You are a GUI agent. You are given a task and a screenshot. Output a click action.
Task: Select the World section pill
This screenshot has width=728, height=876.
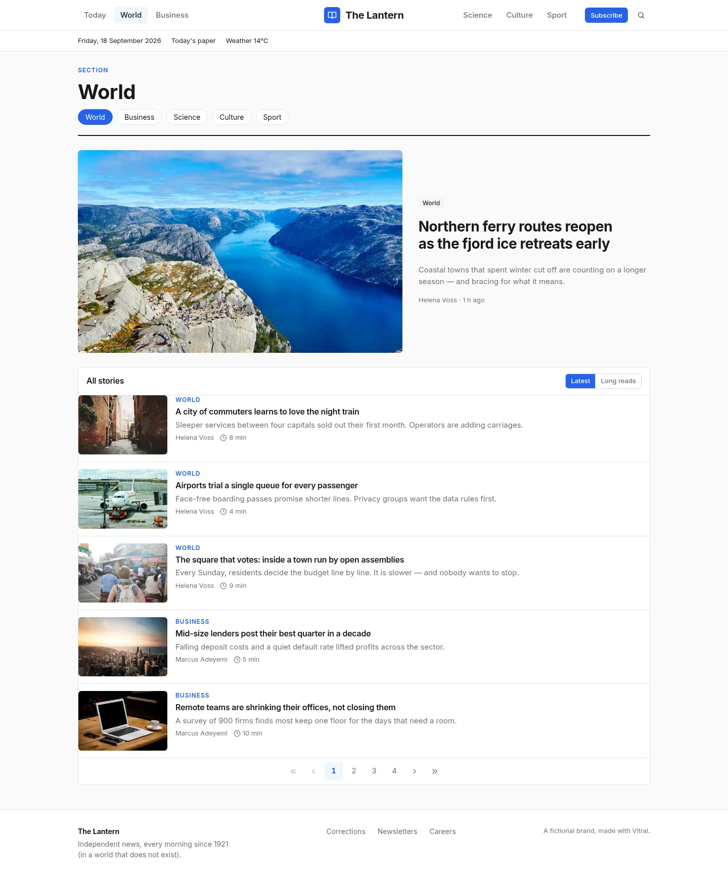(95, 117)
